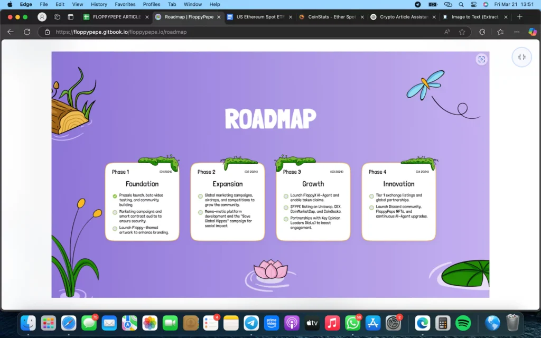Open Edge Settings and more (three dots)
The height and width of the screenshot is (338, 541).
pos(517,32)
